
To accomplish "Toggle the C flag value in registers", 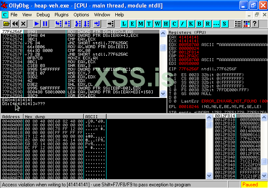I will point(175,75).
